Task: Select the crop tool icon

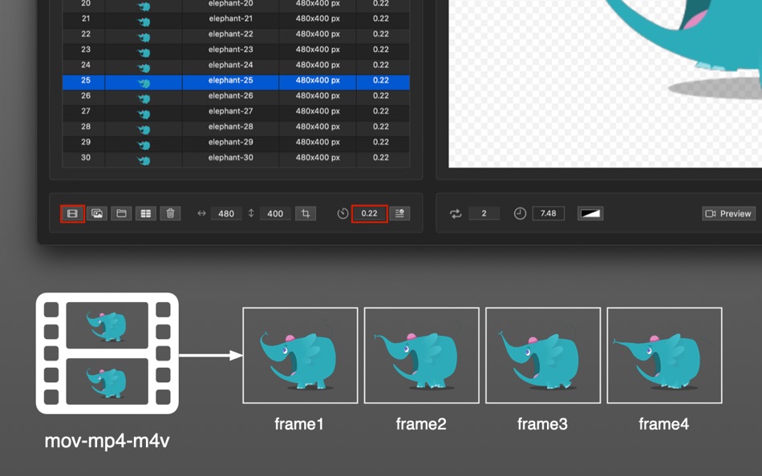Action: point(306,214)
